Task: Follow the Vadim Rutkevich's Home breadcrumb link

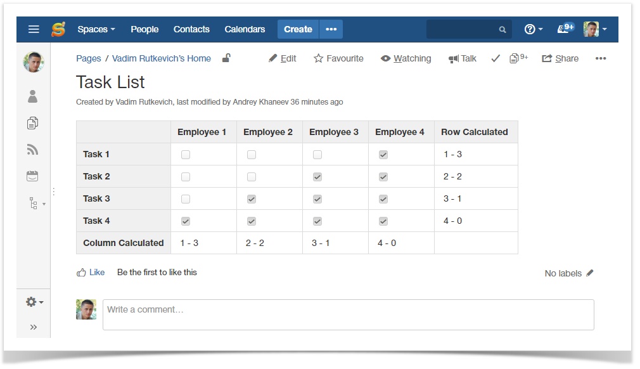Action: (162, 58)
